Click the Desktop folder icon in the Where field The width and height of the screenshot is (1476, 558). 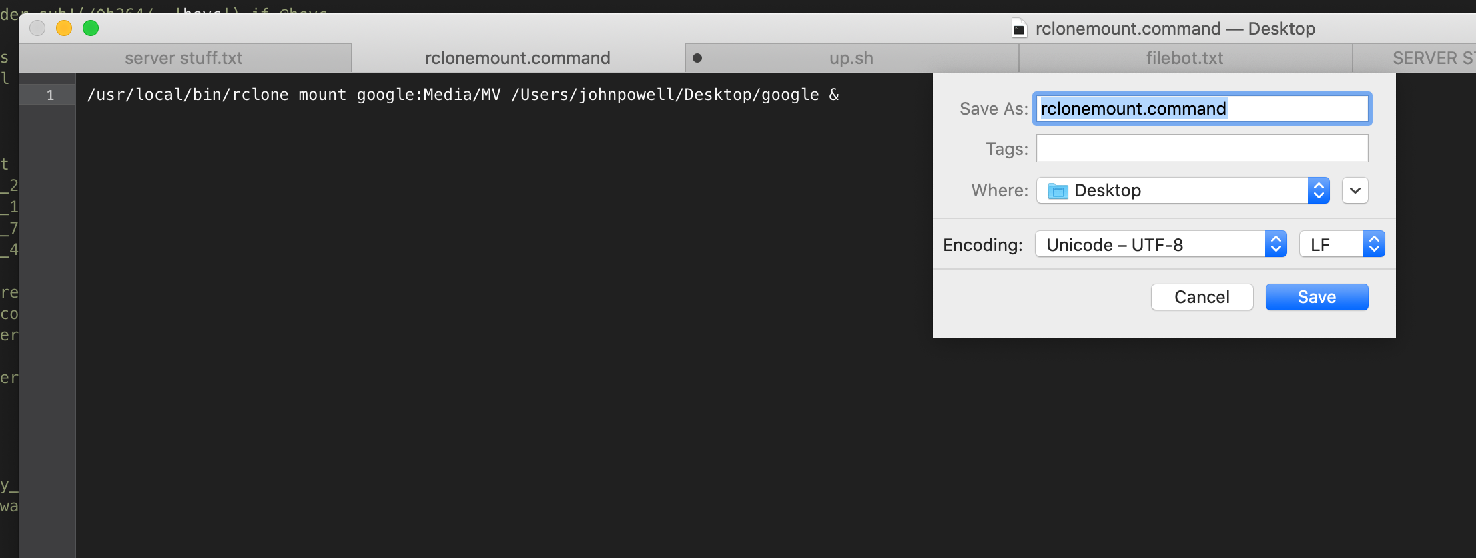click(1058, 191)
